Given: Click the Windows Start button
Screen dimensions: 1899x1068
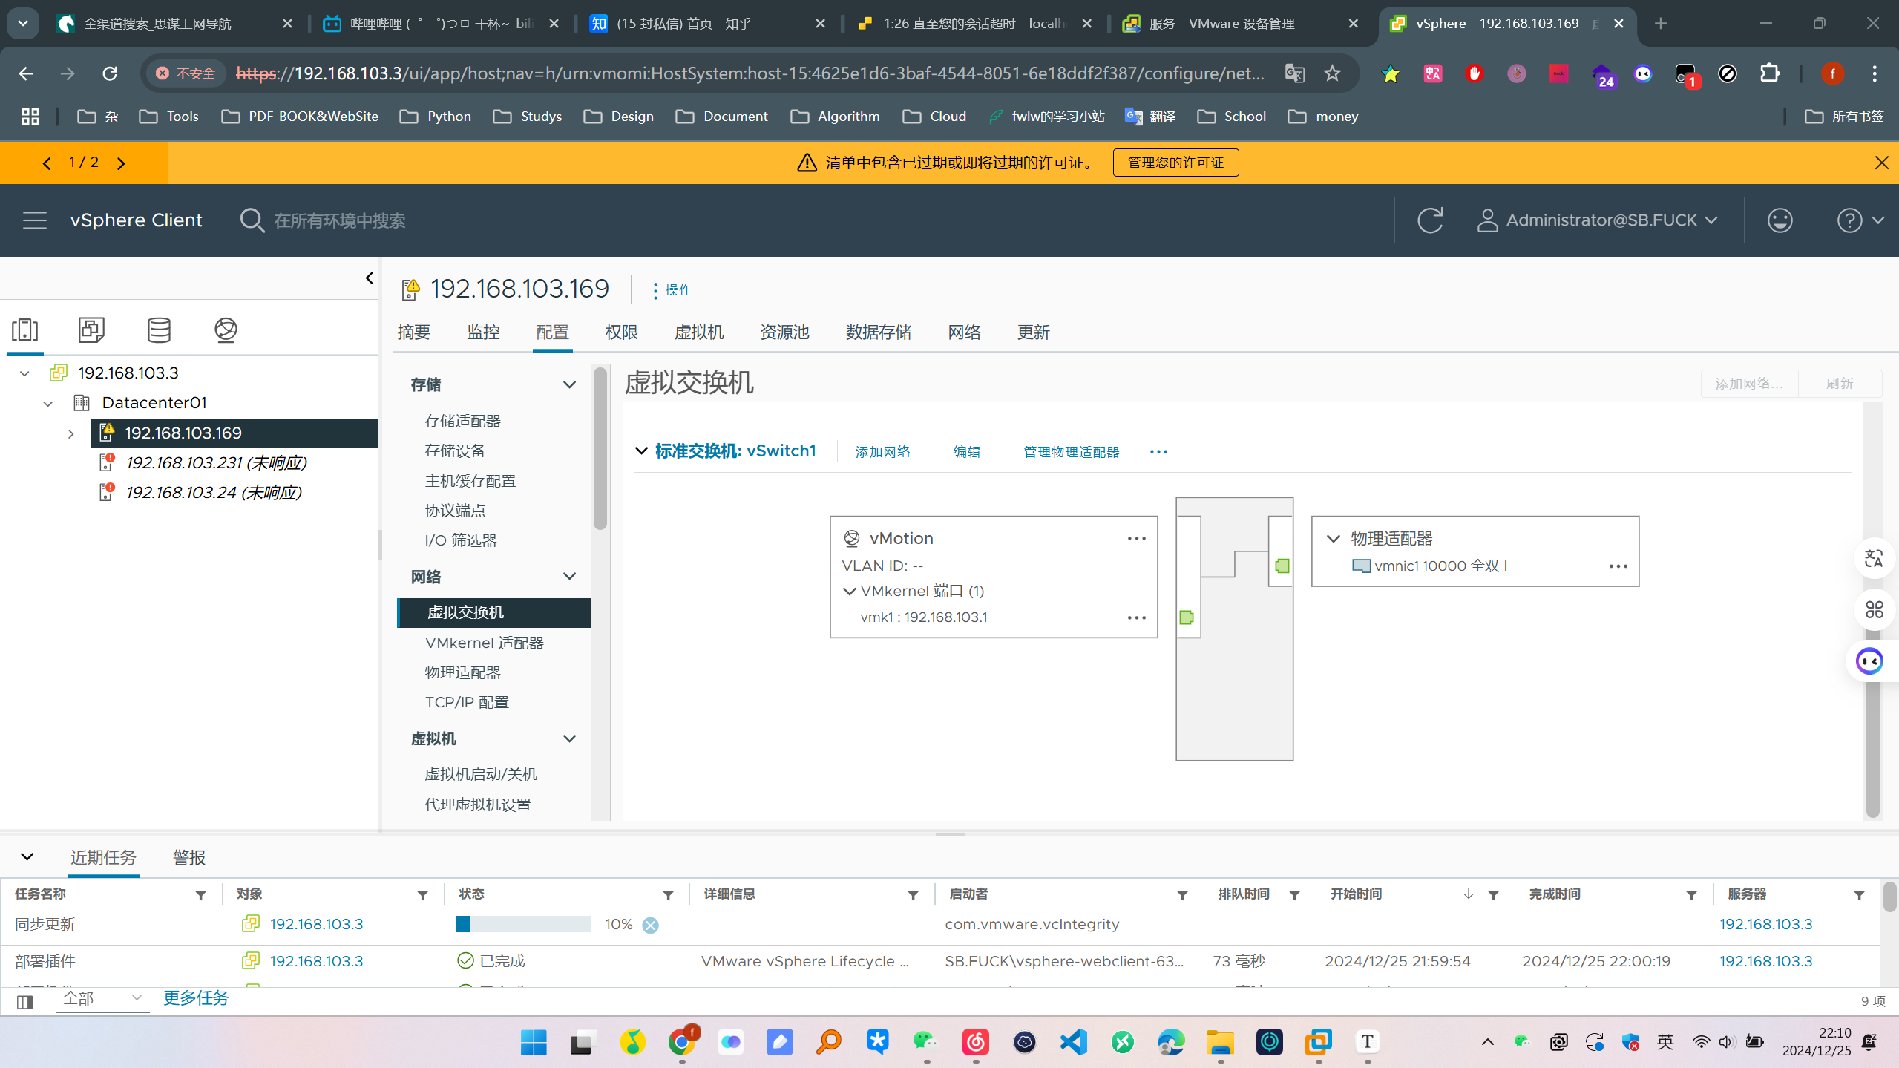Looking at the screenshot, I should tap(534, 1043).
